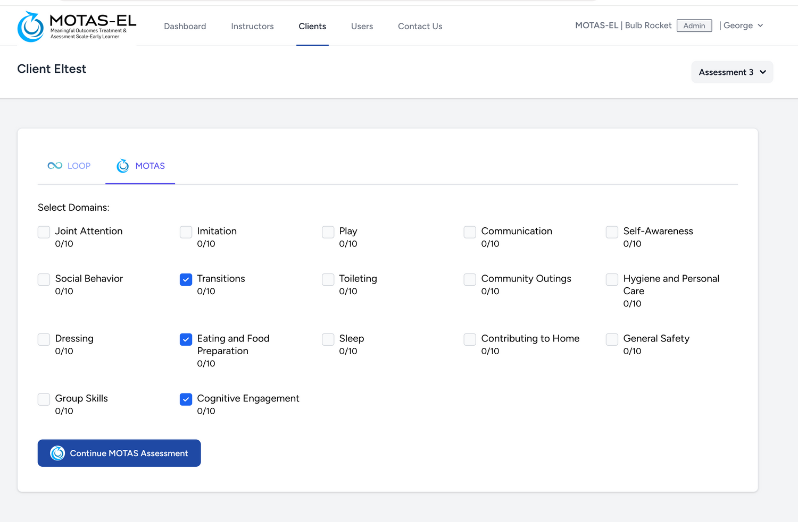Uncheck Cognitive Engagement domain
798x522 pixels.
pyautogui.click(x=186, y=399)
